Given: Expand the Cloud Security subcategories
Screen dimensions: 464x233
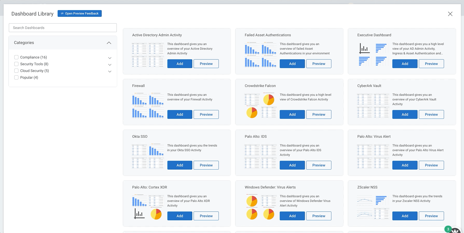Looking at the screenshot, I should [x=110, y=71].
